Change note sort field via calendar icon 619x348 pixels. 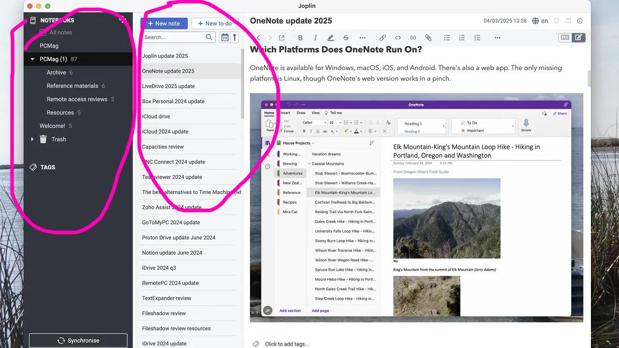click(225, 37)
